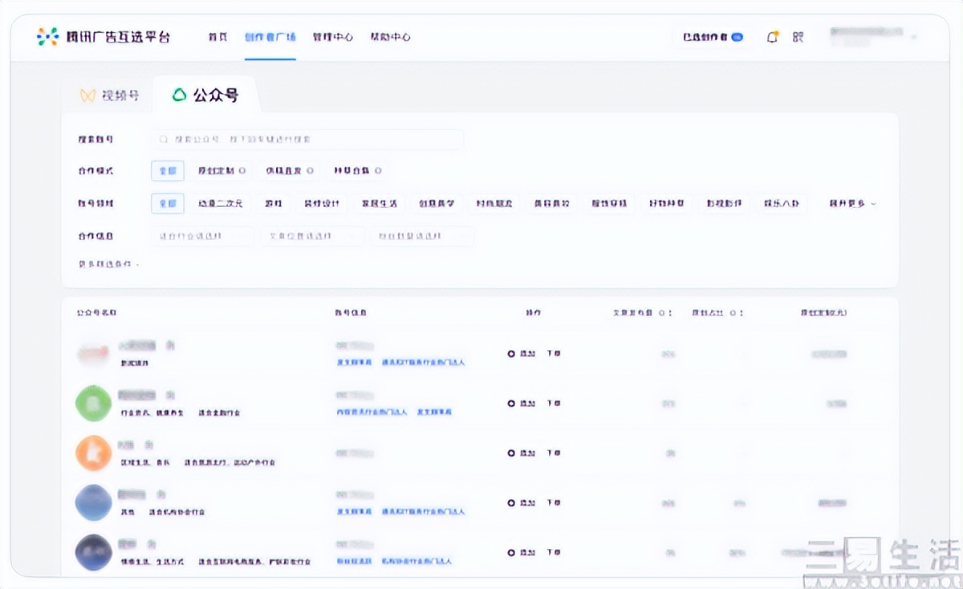Image resolution: width=963 pixels, height=589 pixels.
Task: Toggle the 游戏 category filter tag
Action: pyautogui.click(x=273, y=203)
